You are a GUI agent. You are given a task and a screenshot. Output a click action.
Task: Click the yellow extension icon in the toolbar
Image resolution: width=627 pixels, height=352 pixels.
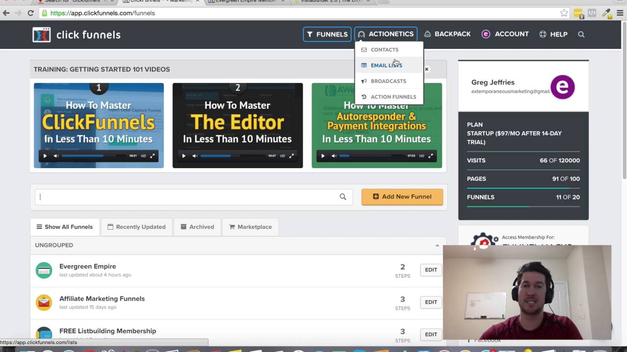(x=579, y=13)
